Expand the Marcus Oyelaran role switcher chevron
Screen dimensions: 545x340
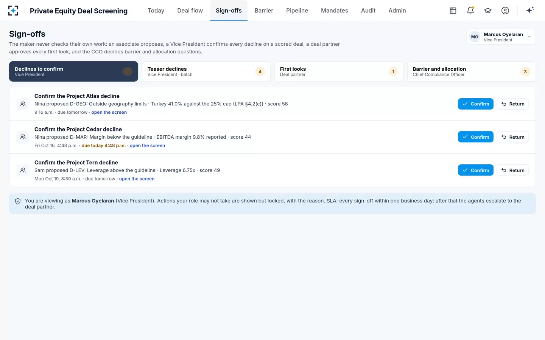click(529, 37)
